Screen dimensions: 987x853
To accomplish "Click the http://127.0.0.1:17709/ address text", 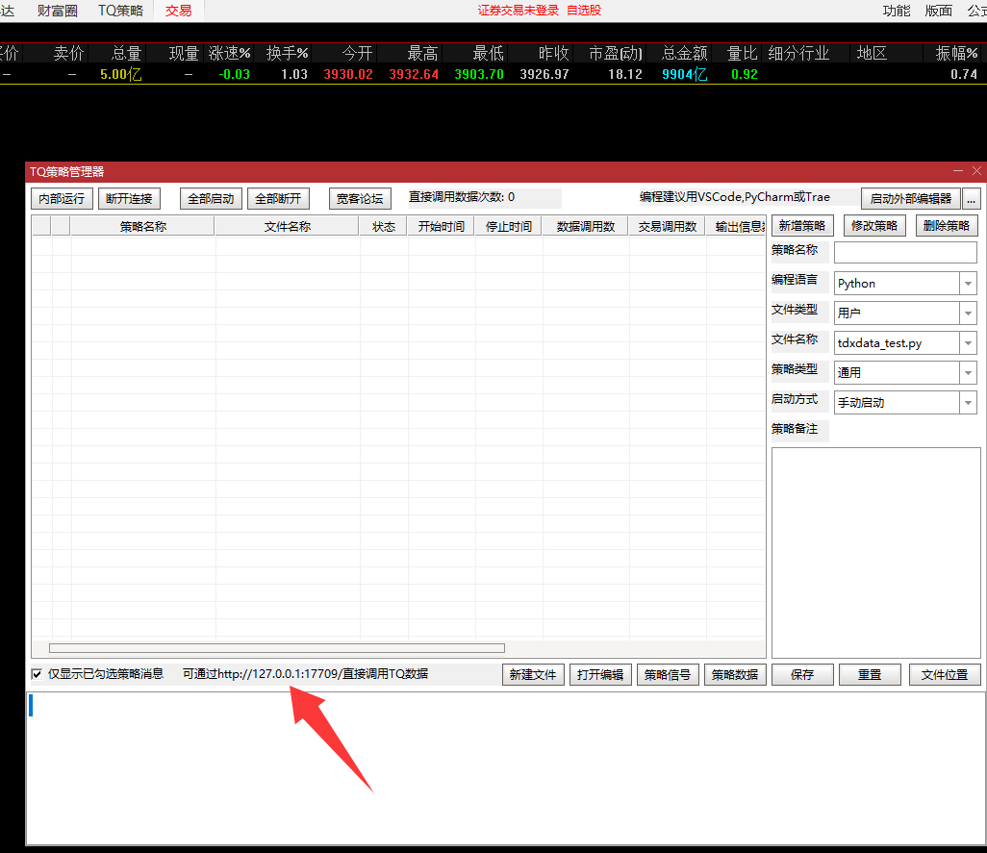I will point(280,674).
